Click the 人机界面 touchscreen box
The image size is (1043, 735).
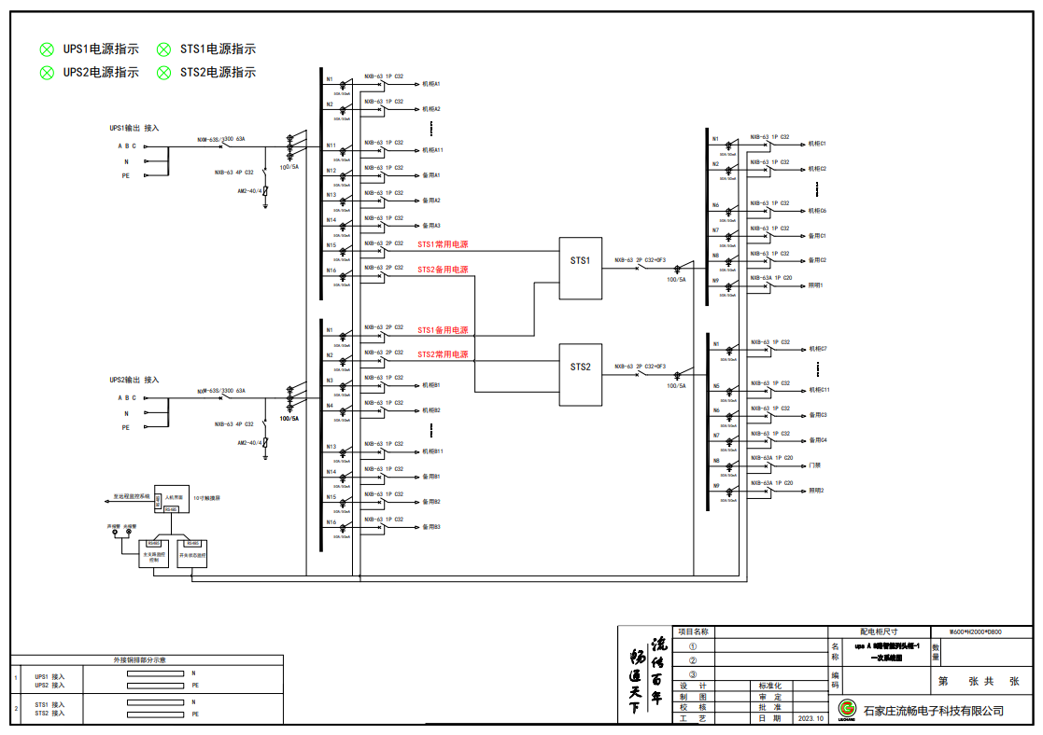click(172, 499)
